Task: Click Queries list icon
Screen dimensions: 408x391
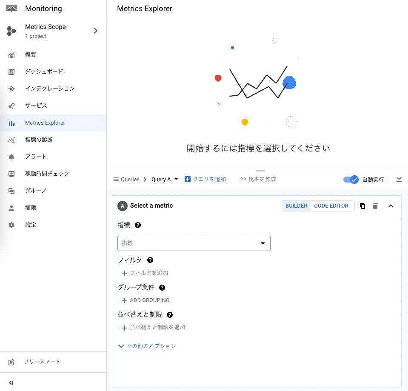Action: [x=116, y=179]
